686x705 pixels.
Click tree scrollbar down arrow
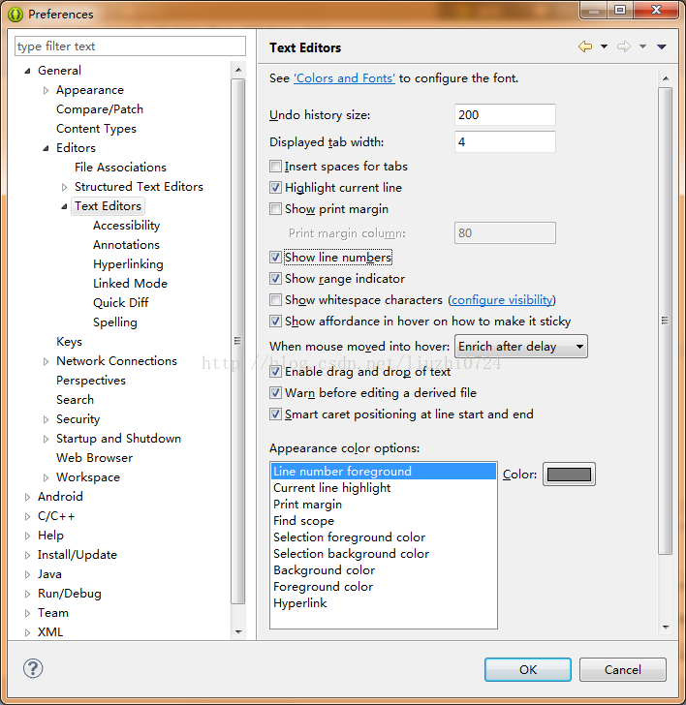click(238, 631)
